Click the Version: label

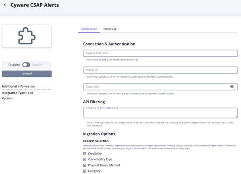tap(8, 98)
